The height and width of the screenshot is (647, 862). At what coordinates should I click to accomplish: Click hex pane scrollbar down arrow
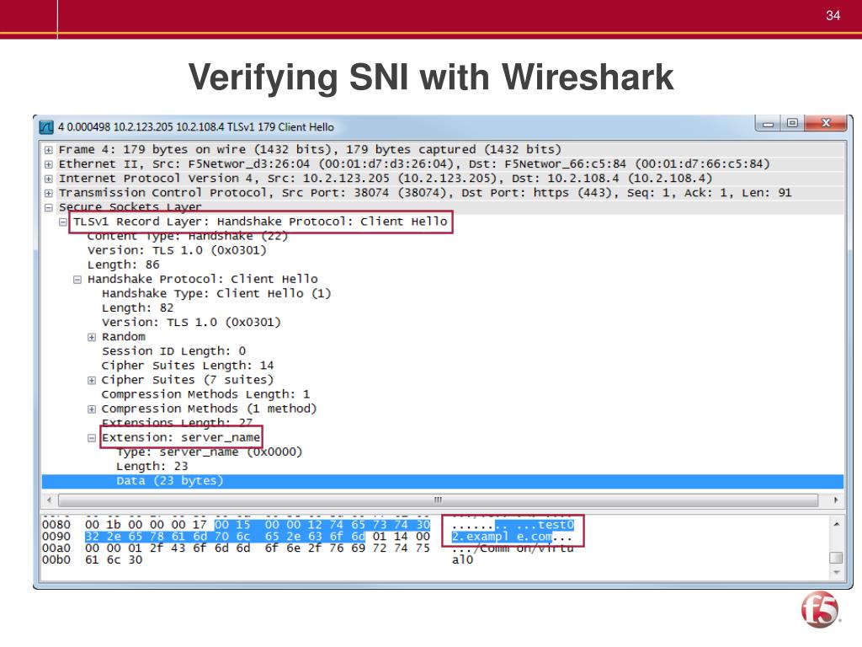[836, 573]
